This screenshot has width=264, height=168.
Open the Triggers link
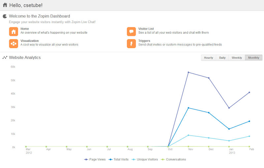click(x=144, y=41)
